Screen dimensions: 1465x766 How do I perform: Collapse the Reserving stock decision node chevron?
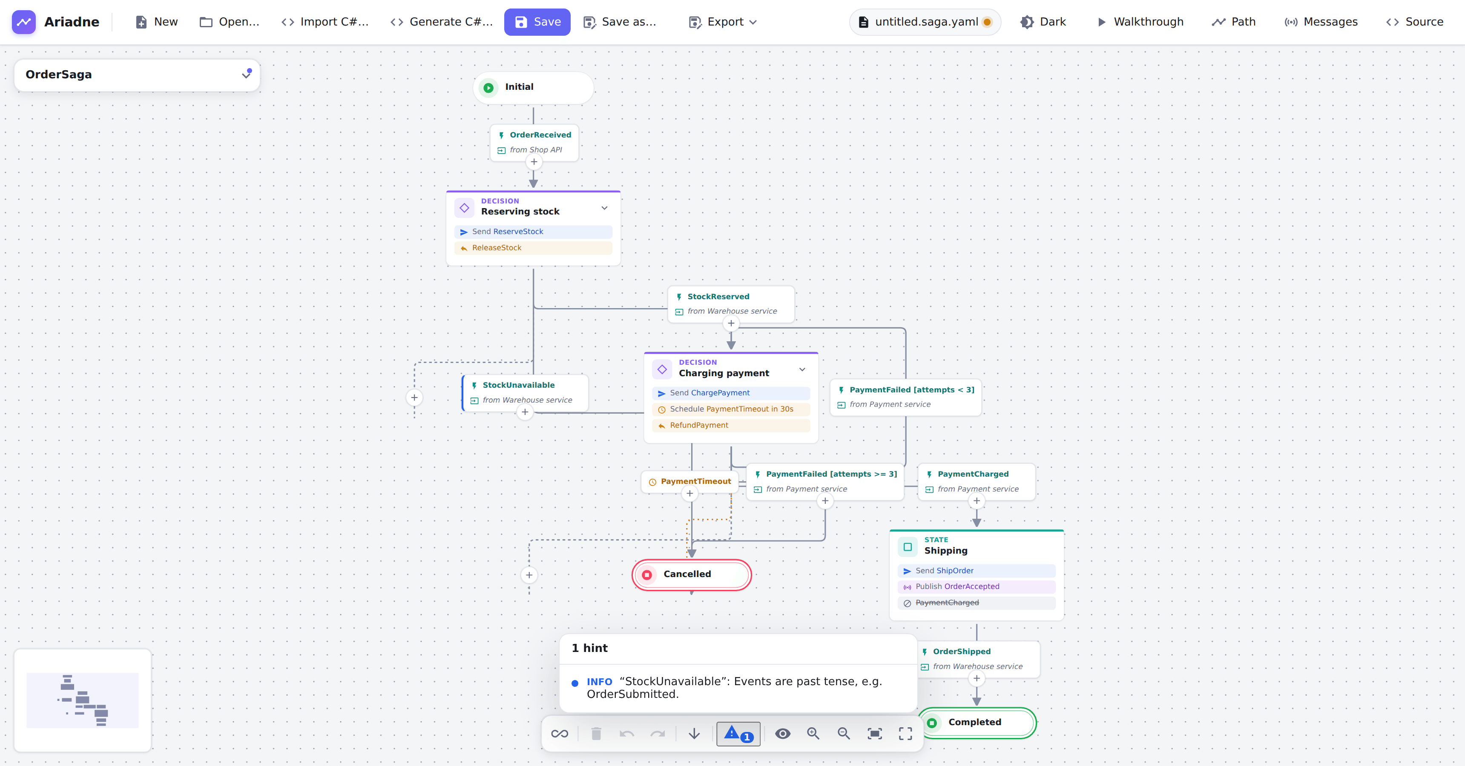pyautogui.click(x=605, y=208)
